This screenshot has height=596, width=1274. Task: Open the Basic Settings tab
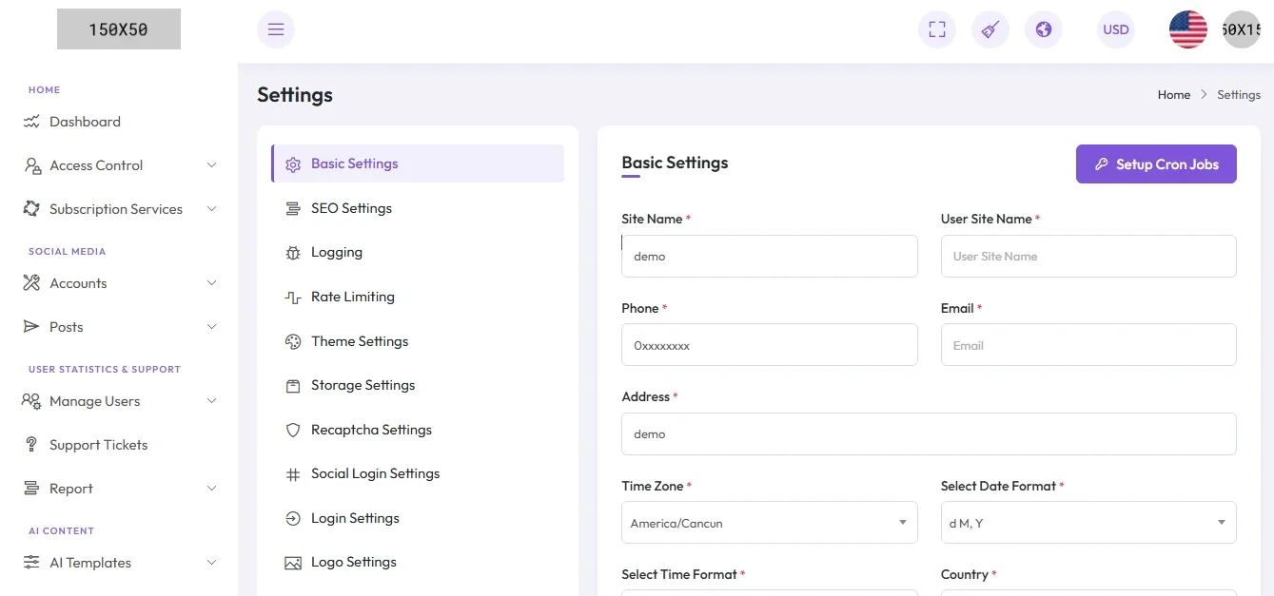click(418, 163)
